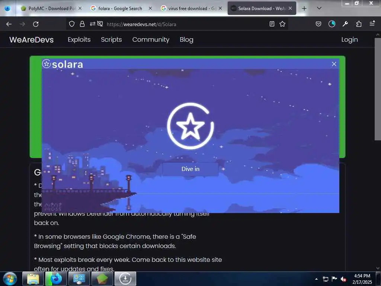The width and height of the screenshot is (381, 286).
Task: Select the Solara Download - WeAreDevs tab
Action: [262, 9]
